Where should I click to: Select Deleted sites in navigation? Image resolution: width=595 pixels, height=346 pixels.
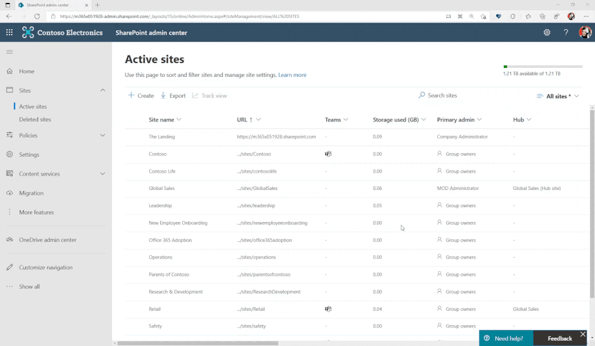click(x=35, y=119)
